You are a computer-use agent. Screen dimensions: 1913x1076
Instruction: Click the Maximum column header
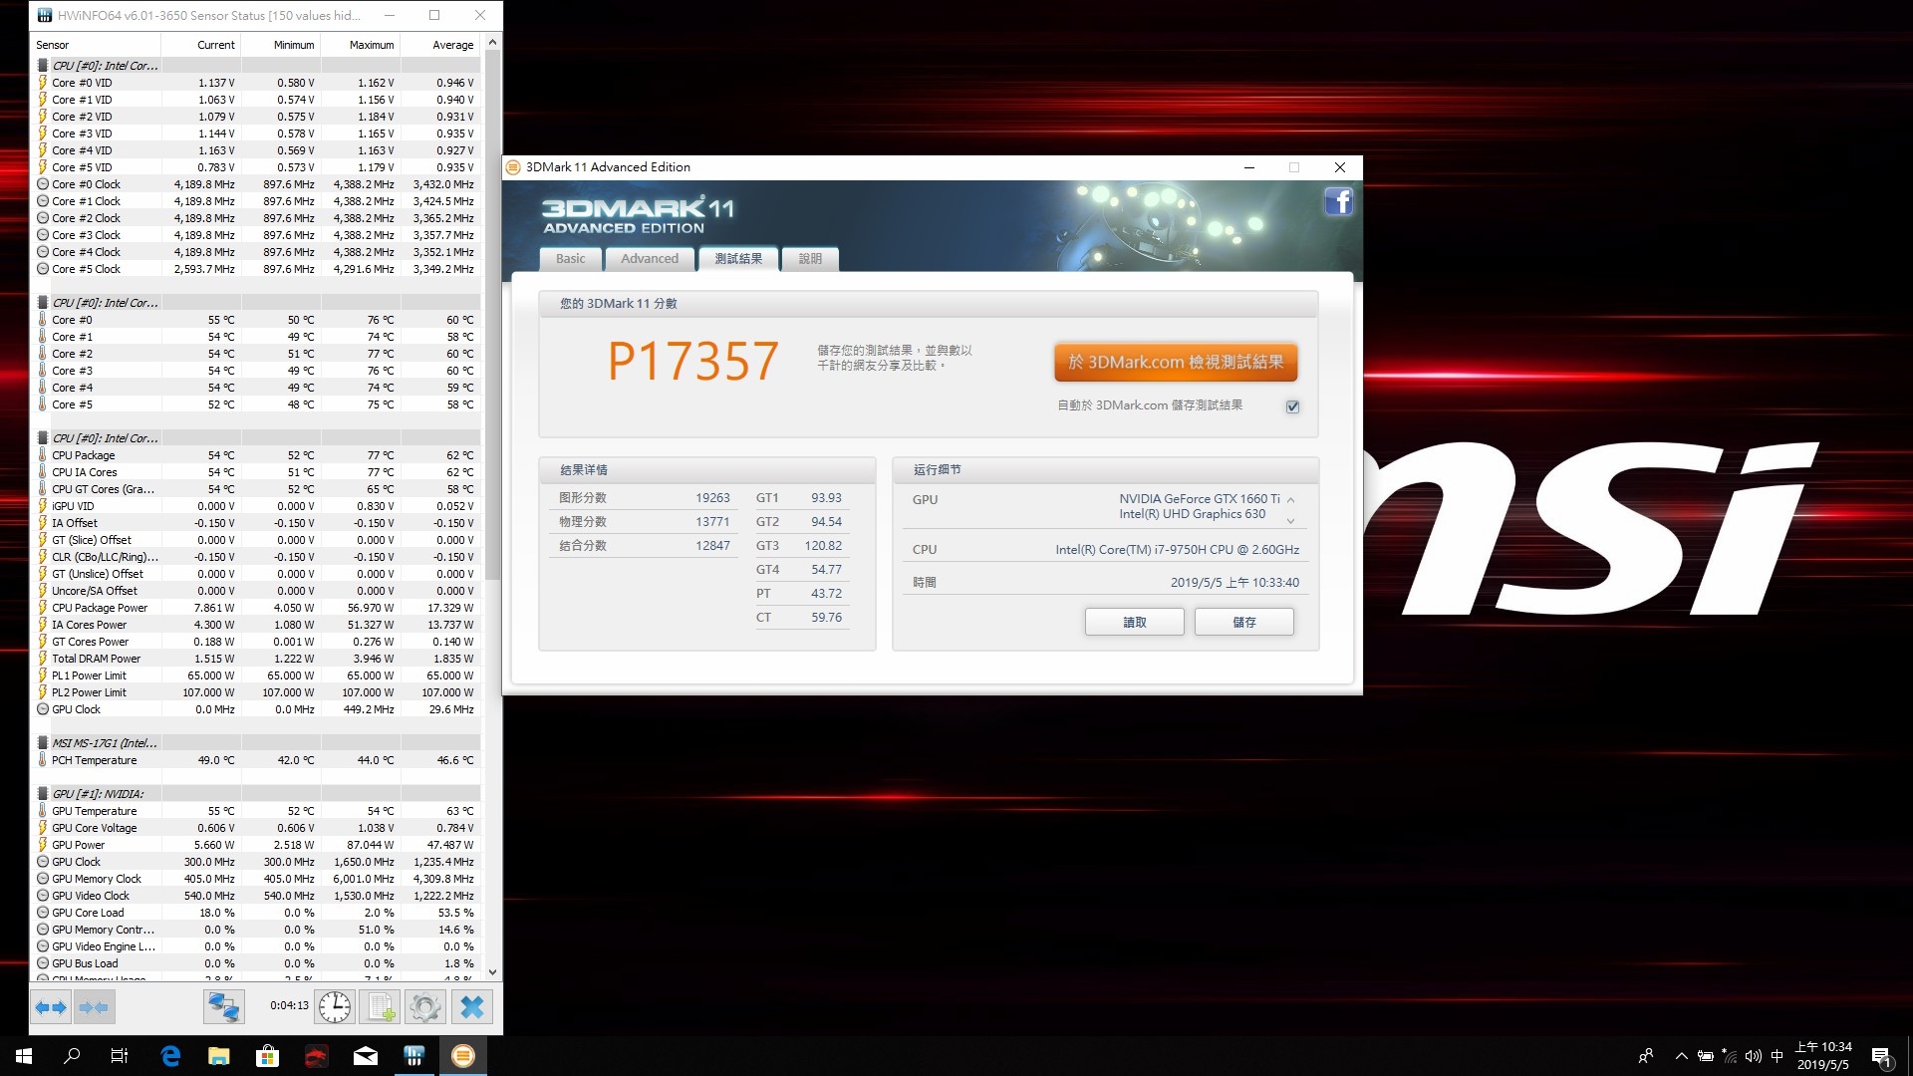[360, 45]
